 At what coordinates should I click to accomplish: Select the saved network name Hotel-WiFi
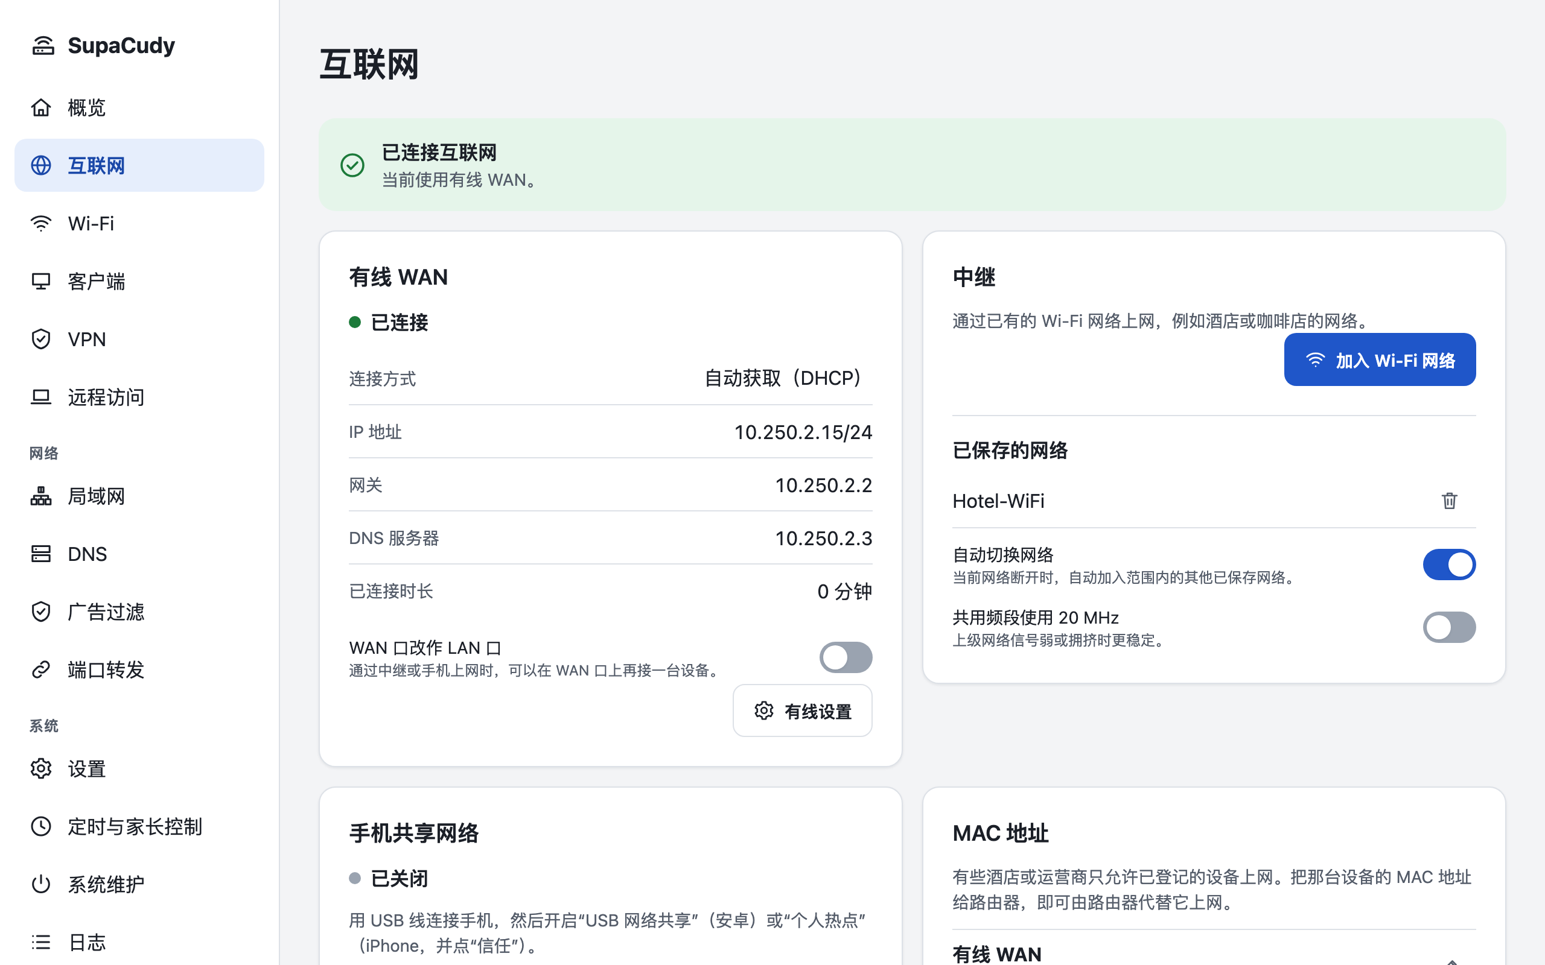point(998,501)
